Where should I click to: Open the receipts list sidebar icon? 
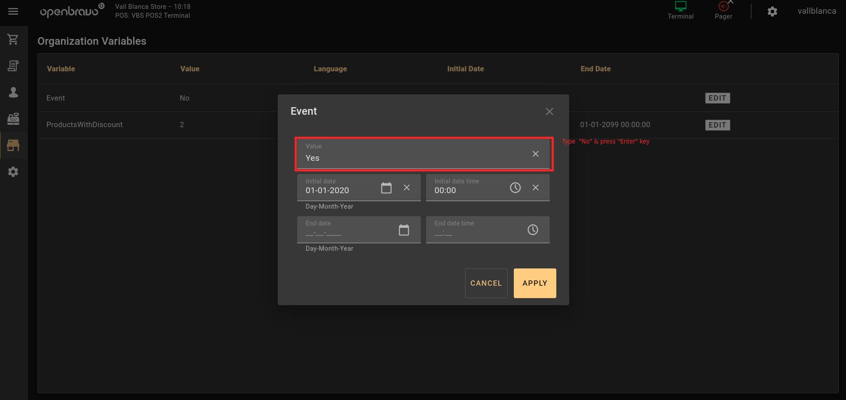(13, 66)
